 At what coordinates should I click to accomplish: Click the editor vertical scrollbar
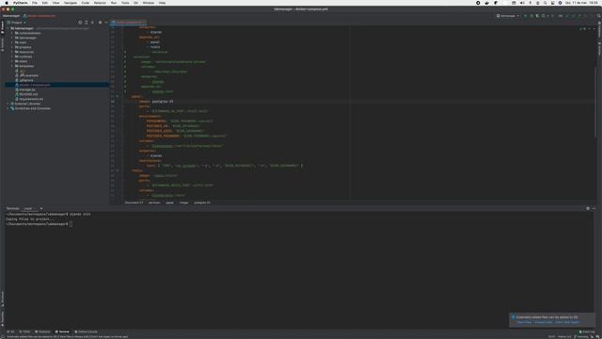(595, 102)
